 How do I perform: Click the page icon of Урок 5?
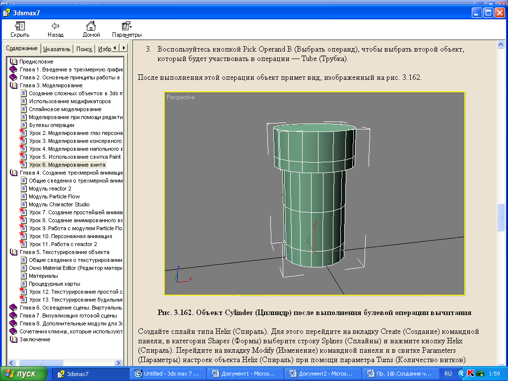(23, 157)
